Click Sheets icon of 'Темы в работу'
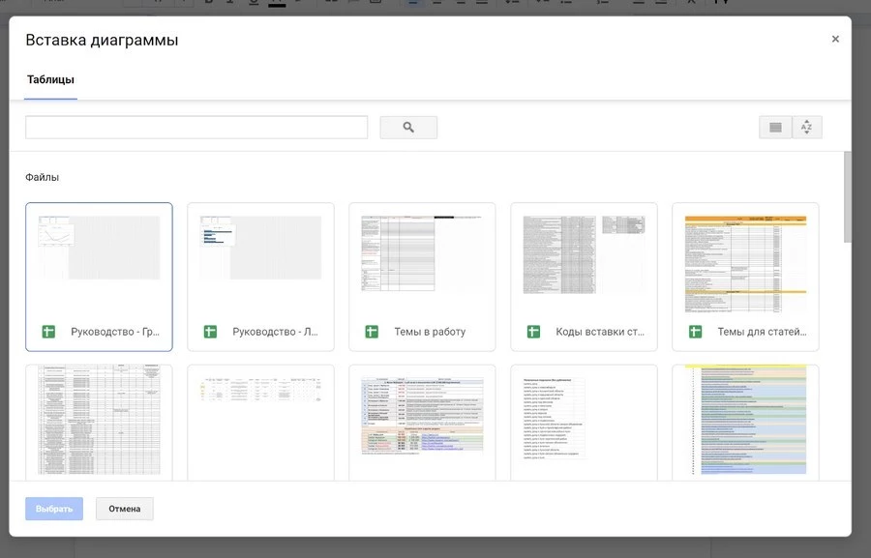This screenshot has width=871, height=558. (x=372, y=332)
